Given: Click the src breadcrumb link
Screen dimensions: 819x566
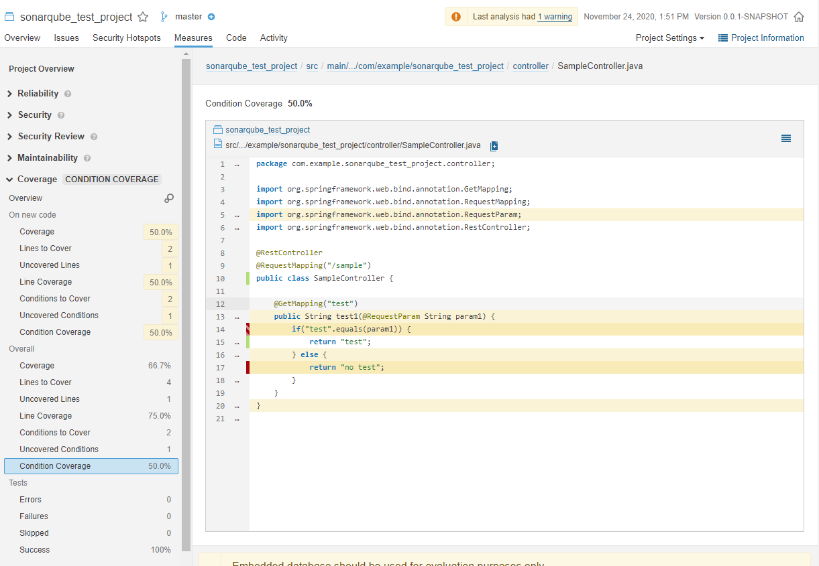Looking at the screenshot, I should pos(312,66).
